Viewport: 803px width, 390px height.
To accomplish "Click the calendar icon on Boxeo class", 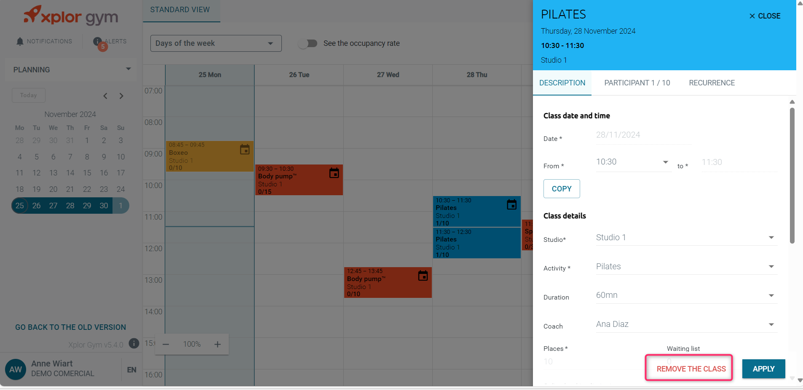I will pyautogui.click(x=245, y=149).
